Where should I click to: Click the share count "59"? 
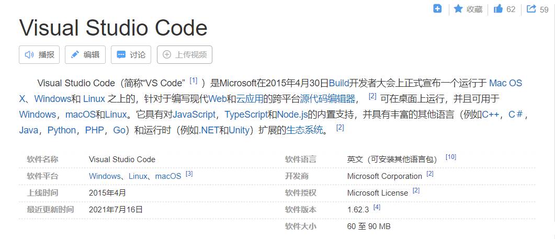tap(544, 9)
